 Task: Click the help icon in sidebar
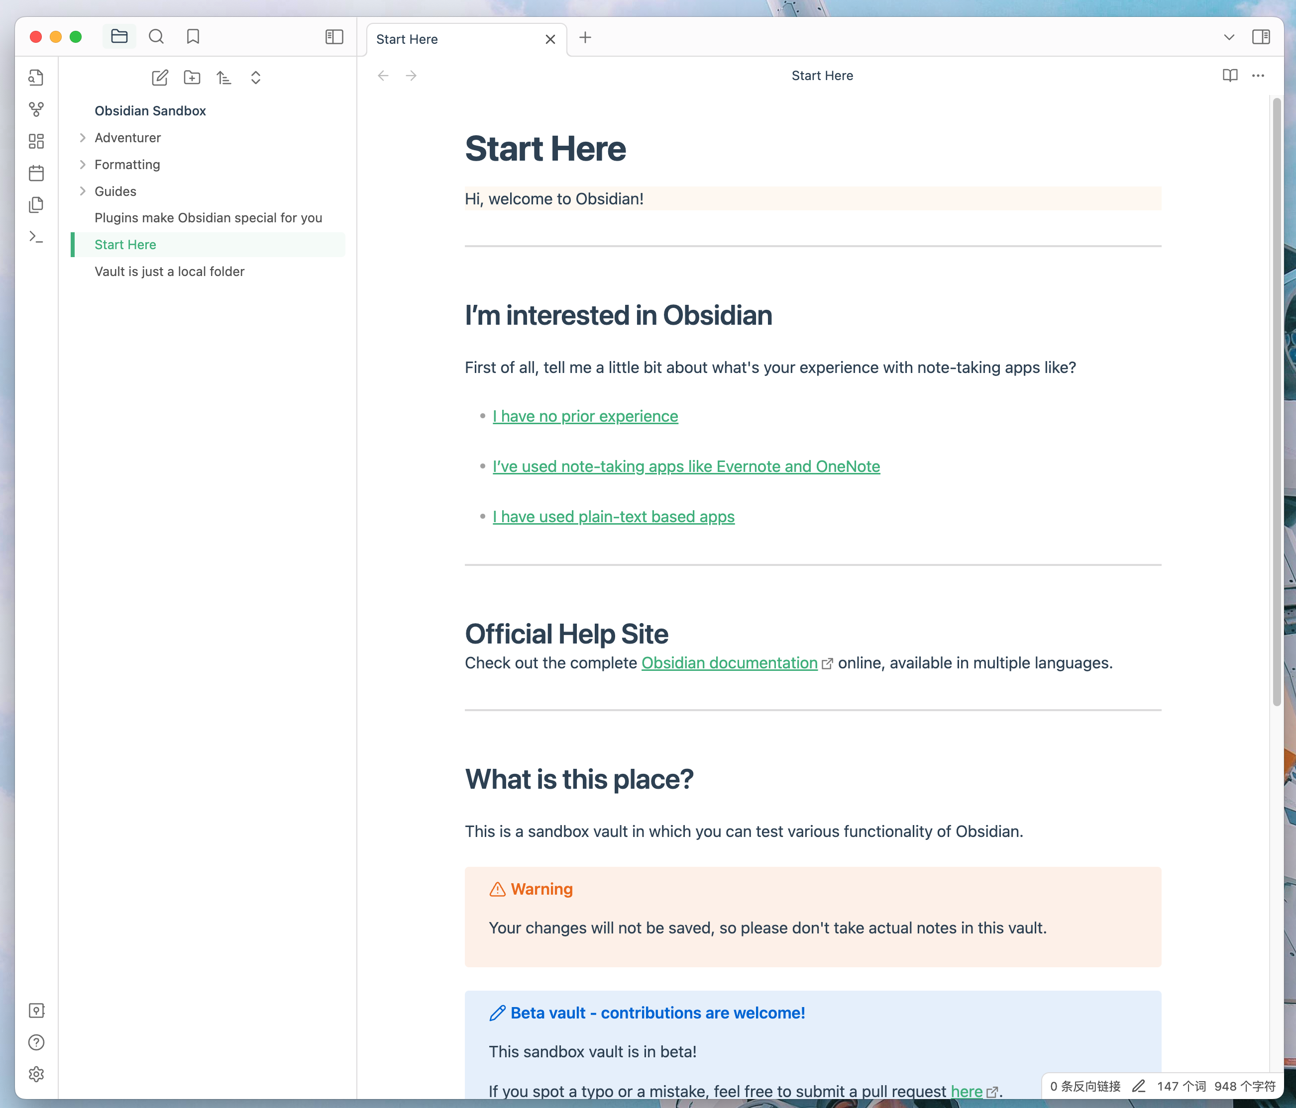[35, 1042]
